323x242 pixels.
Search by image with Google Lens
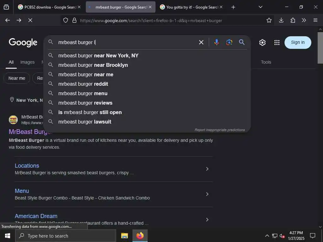tap(229, 42)
